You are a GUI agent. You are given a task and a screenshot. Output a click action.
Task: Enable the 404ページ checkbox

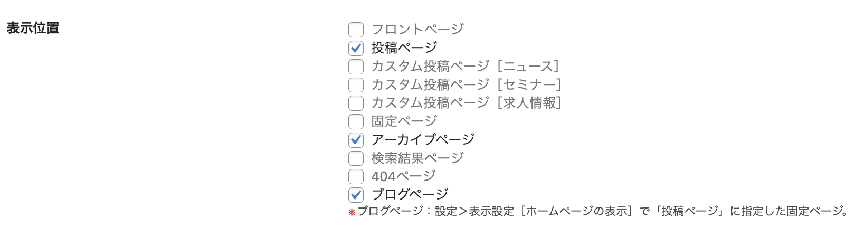(x=356, y=176)
